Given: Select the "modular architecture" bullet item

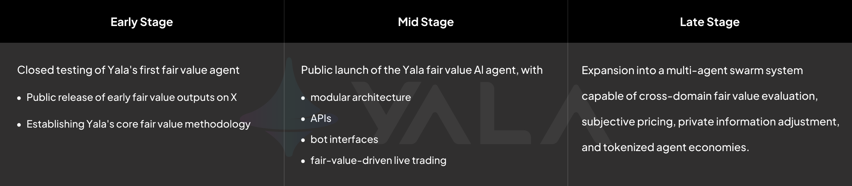Looking at the screenshot, I should coord(360,97).
